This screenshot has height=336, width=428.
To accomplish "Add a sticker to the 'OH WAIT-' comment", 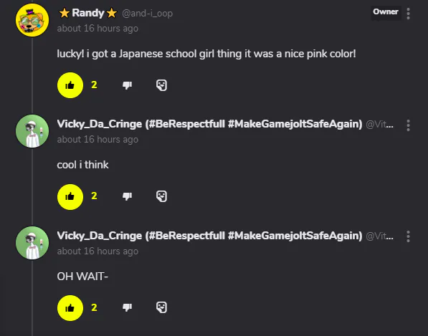I will coord(161,307).
